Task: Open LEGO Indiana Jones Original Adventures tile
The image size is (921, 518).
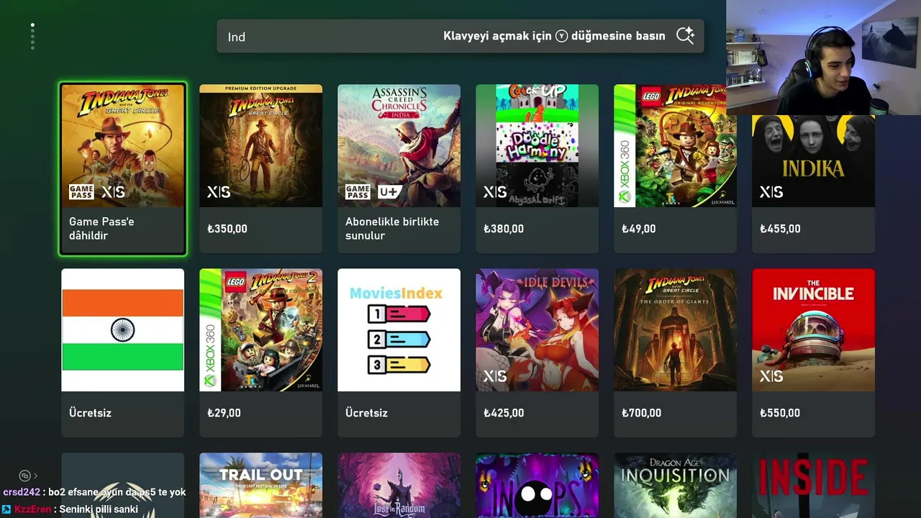Action: (x=676, y=169)
